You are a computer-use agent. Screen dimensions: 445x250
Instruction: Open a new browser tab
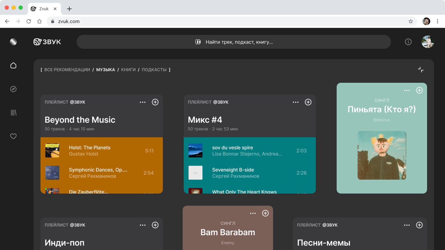pyautogui.click(x=69, y=9)
